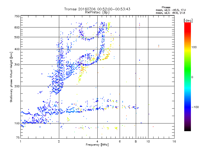Click the 200 height tick label
This screenshot has height=154, width=205.
click(17, 86)
